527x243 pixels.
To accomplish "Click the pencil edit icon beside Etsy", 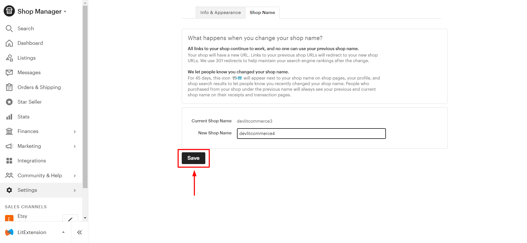I will pyautogui.click(x=70, y=218).
